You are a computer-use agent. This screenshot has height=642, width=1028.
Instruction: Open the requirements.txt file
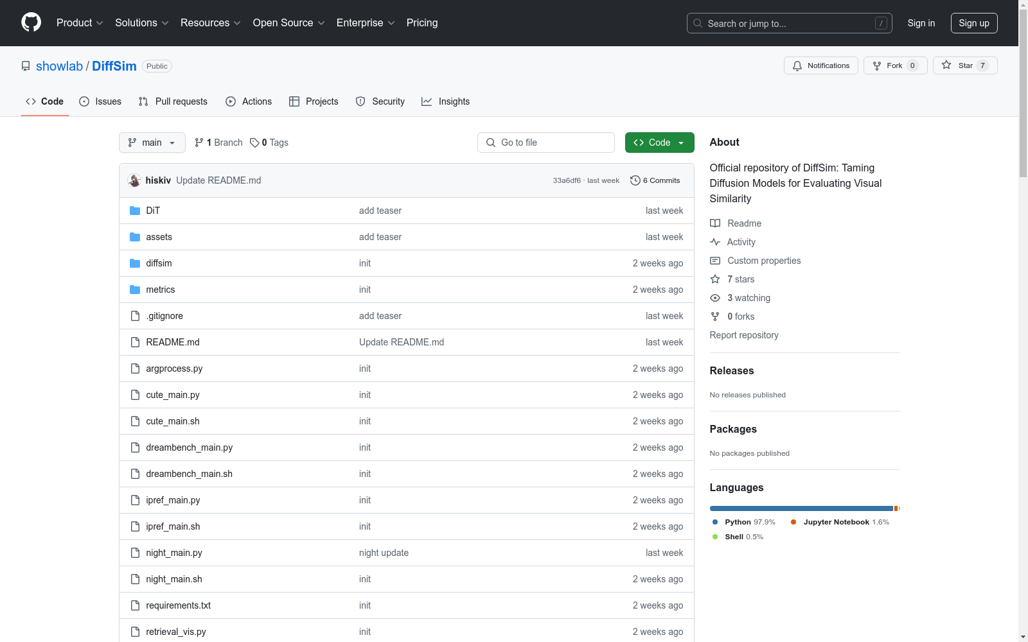click(x=178, y=605)
